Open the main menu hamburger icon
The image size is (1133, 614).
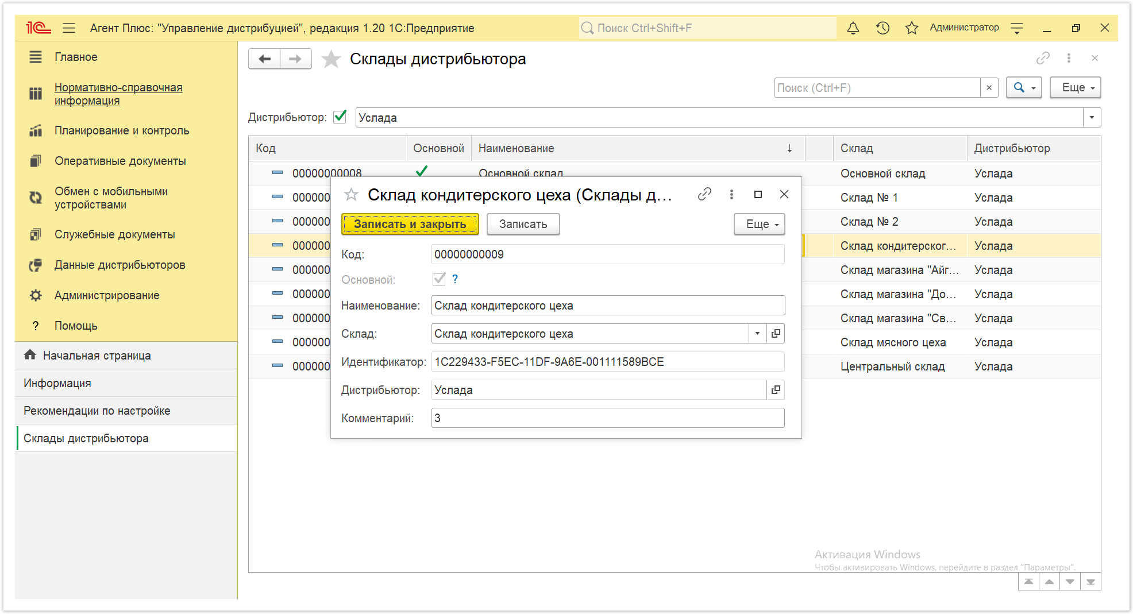point(69,28)
